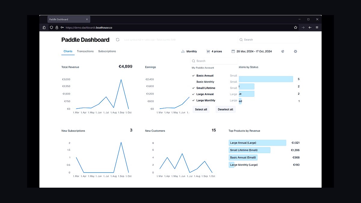The height and width of the screenshot is (203, 361).
Task: Switch to the Subscriptions tab
Action: click(x=107, y=51)
